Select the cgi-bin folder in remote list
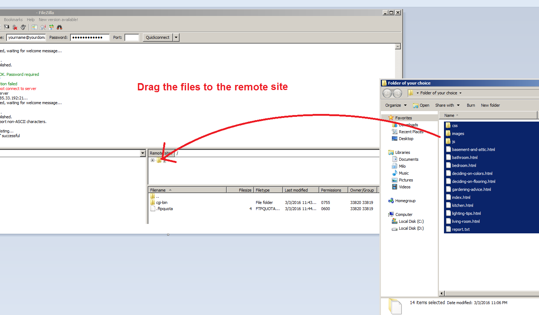This screenshot has height=315, width=539. (161, 202)
